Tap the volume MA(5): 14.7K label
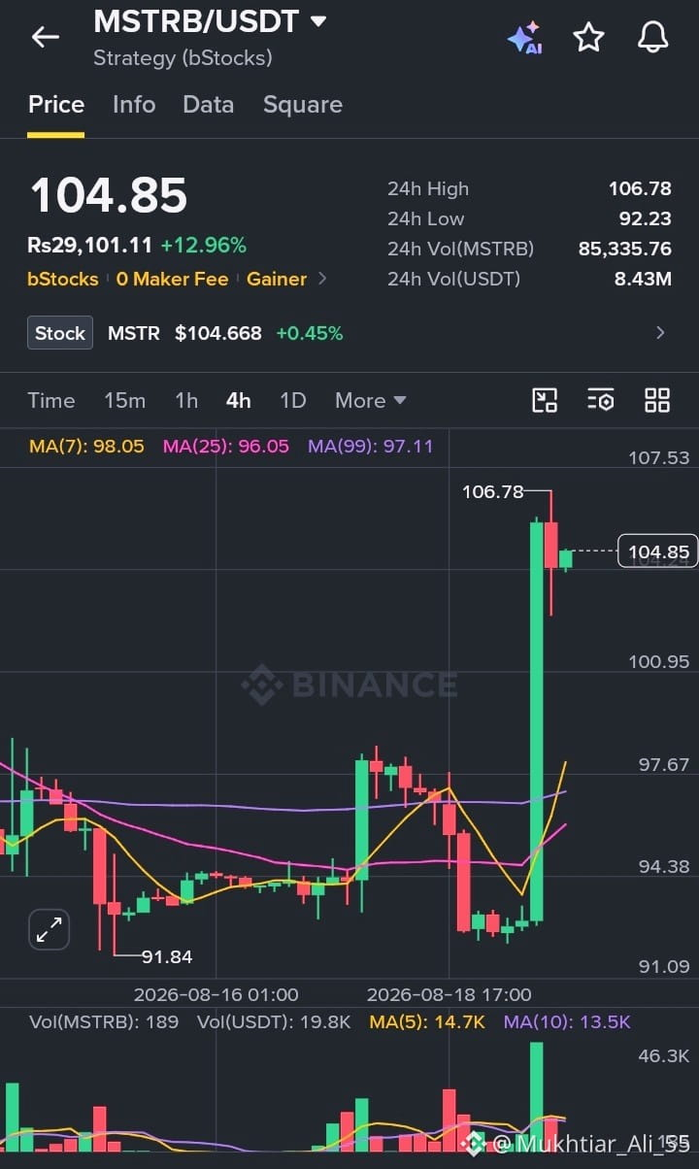The width and height of the screenshot is (699, 1169). tap(427, 1021)
